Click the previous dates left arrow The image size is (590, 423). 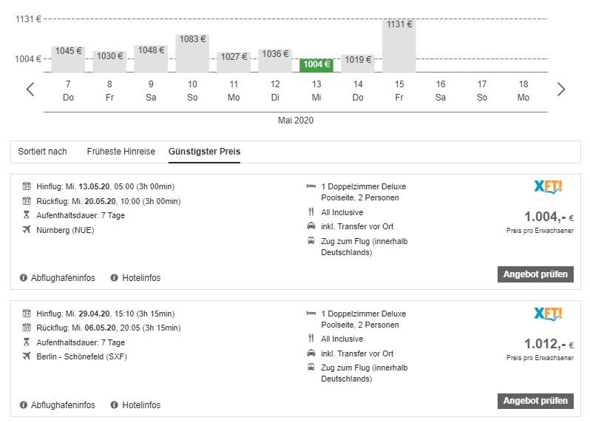(30, 89)
